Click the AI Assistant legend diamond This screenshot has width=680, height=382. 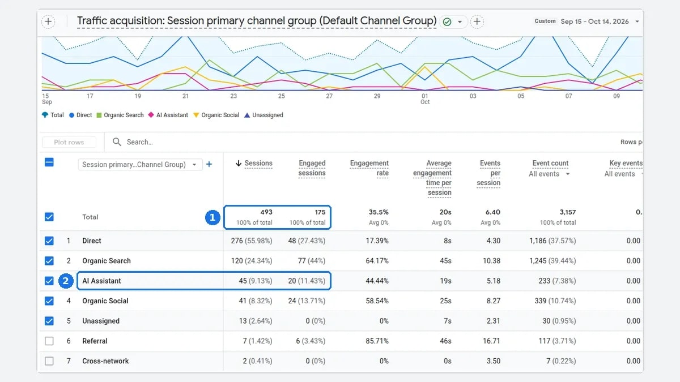[x=151, y=115]
